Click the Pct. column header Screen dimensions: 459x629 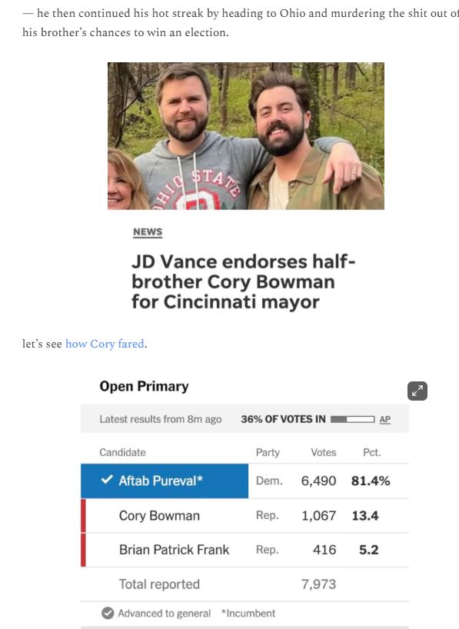tap(371, 452)
